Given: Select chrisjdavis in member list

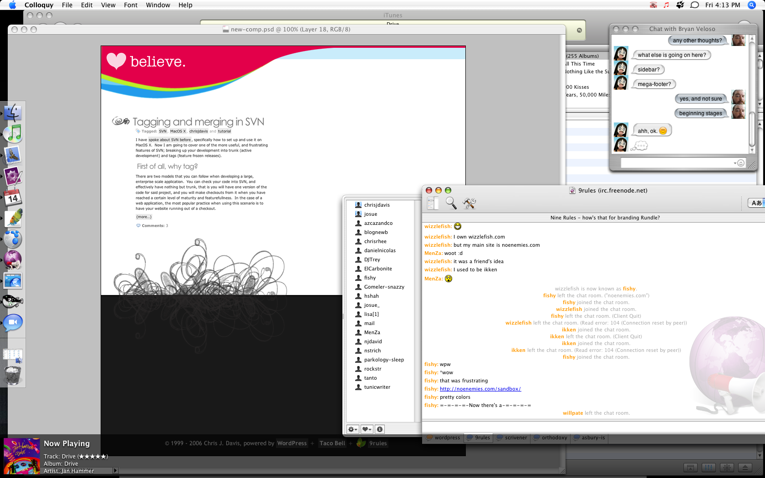Looking at the screenshot, I should click(380, 205).
